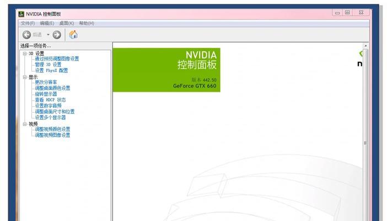Open the 桌面(K) menu

66,23
